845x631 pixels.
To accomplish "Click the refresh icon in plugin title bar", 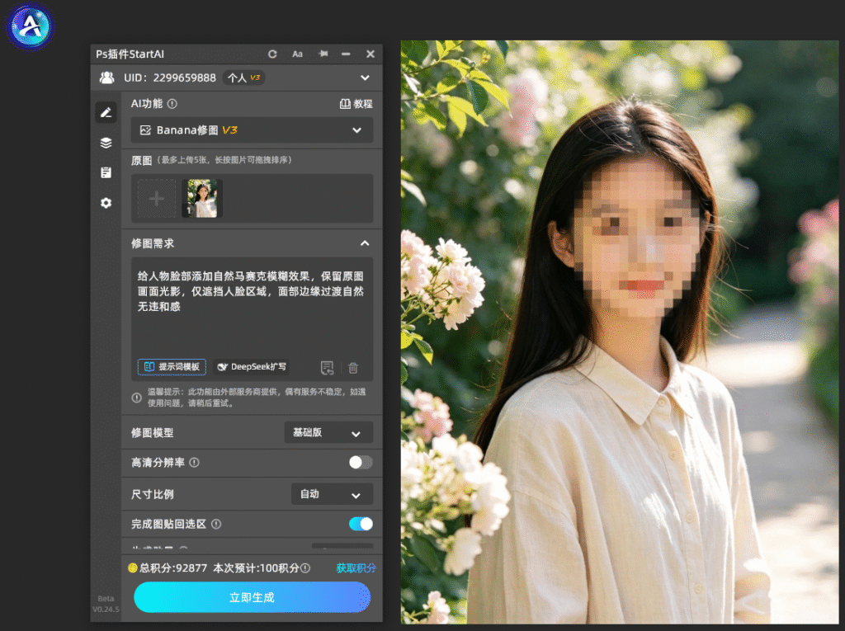I will coord(272,54).
